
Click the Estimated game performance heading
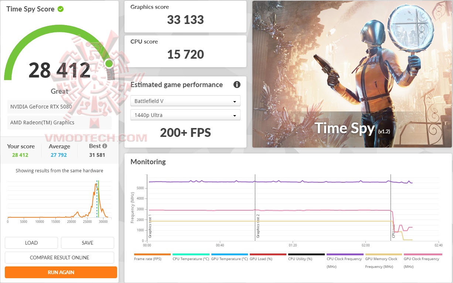pos(177,85)
